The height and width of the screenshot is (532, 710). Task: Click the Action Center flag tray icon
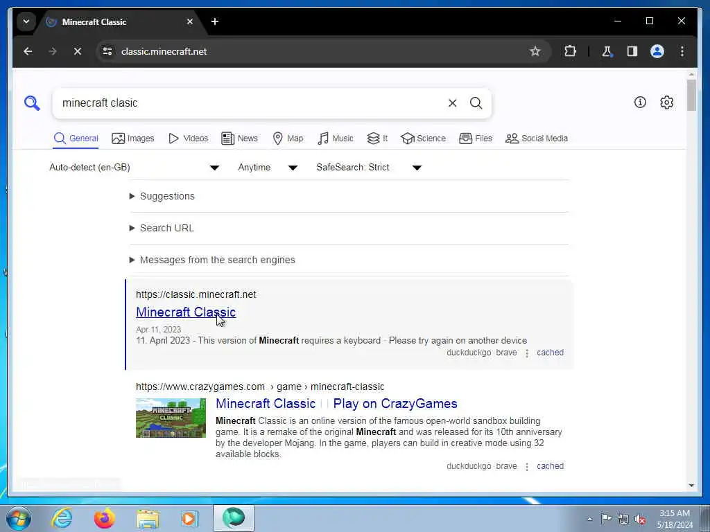pos(606,518)
